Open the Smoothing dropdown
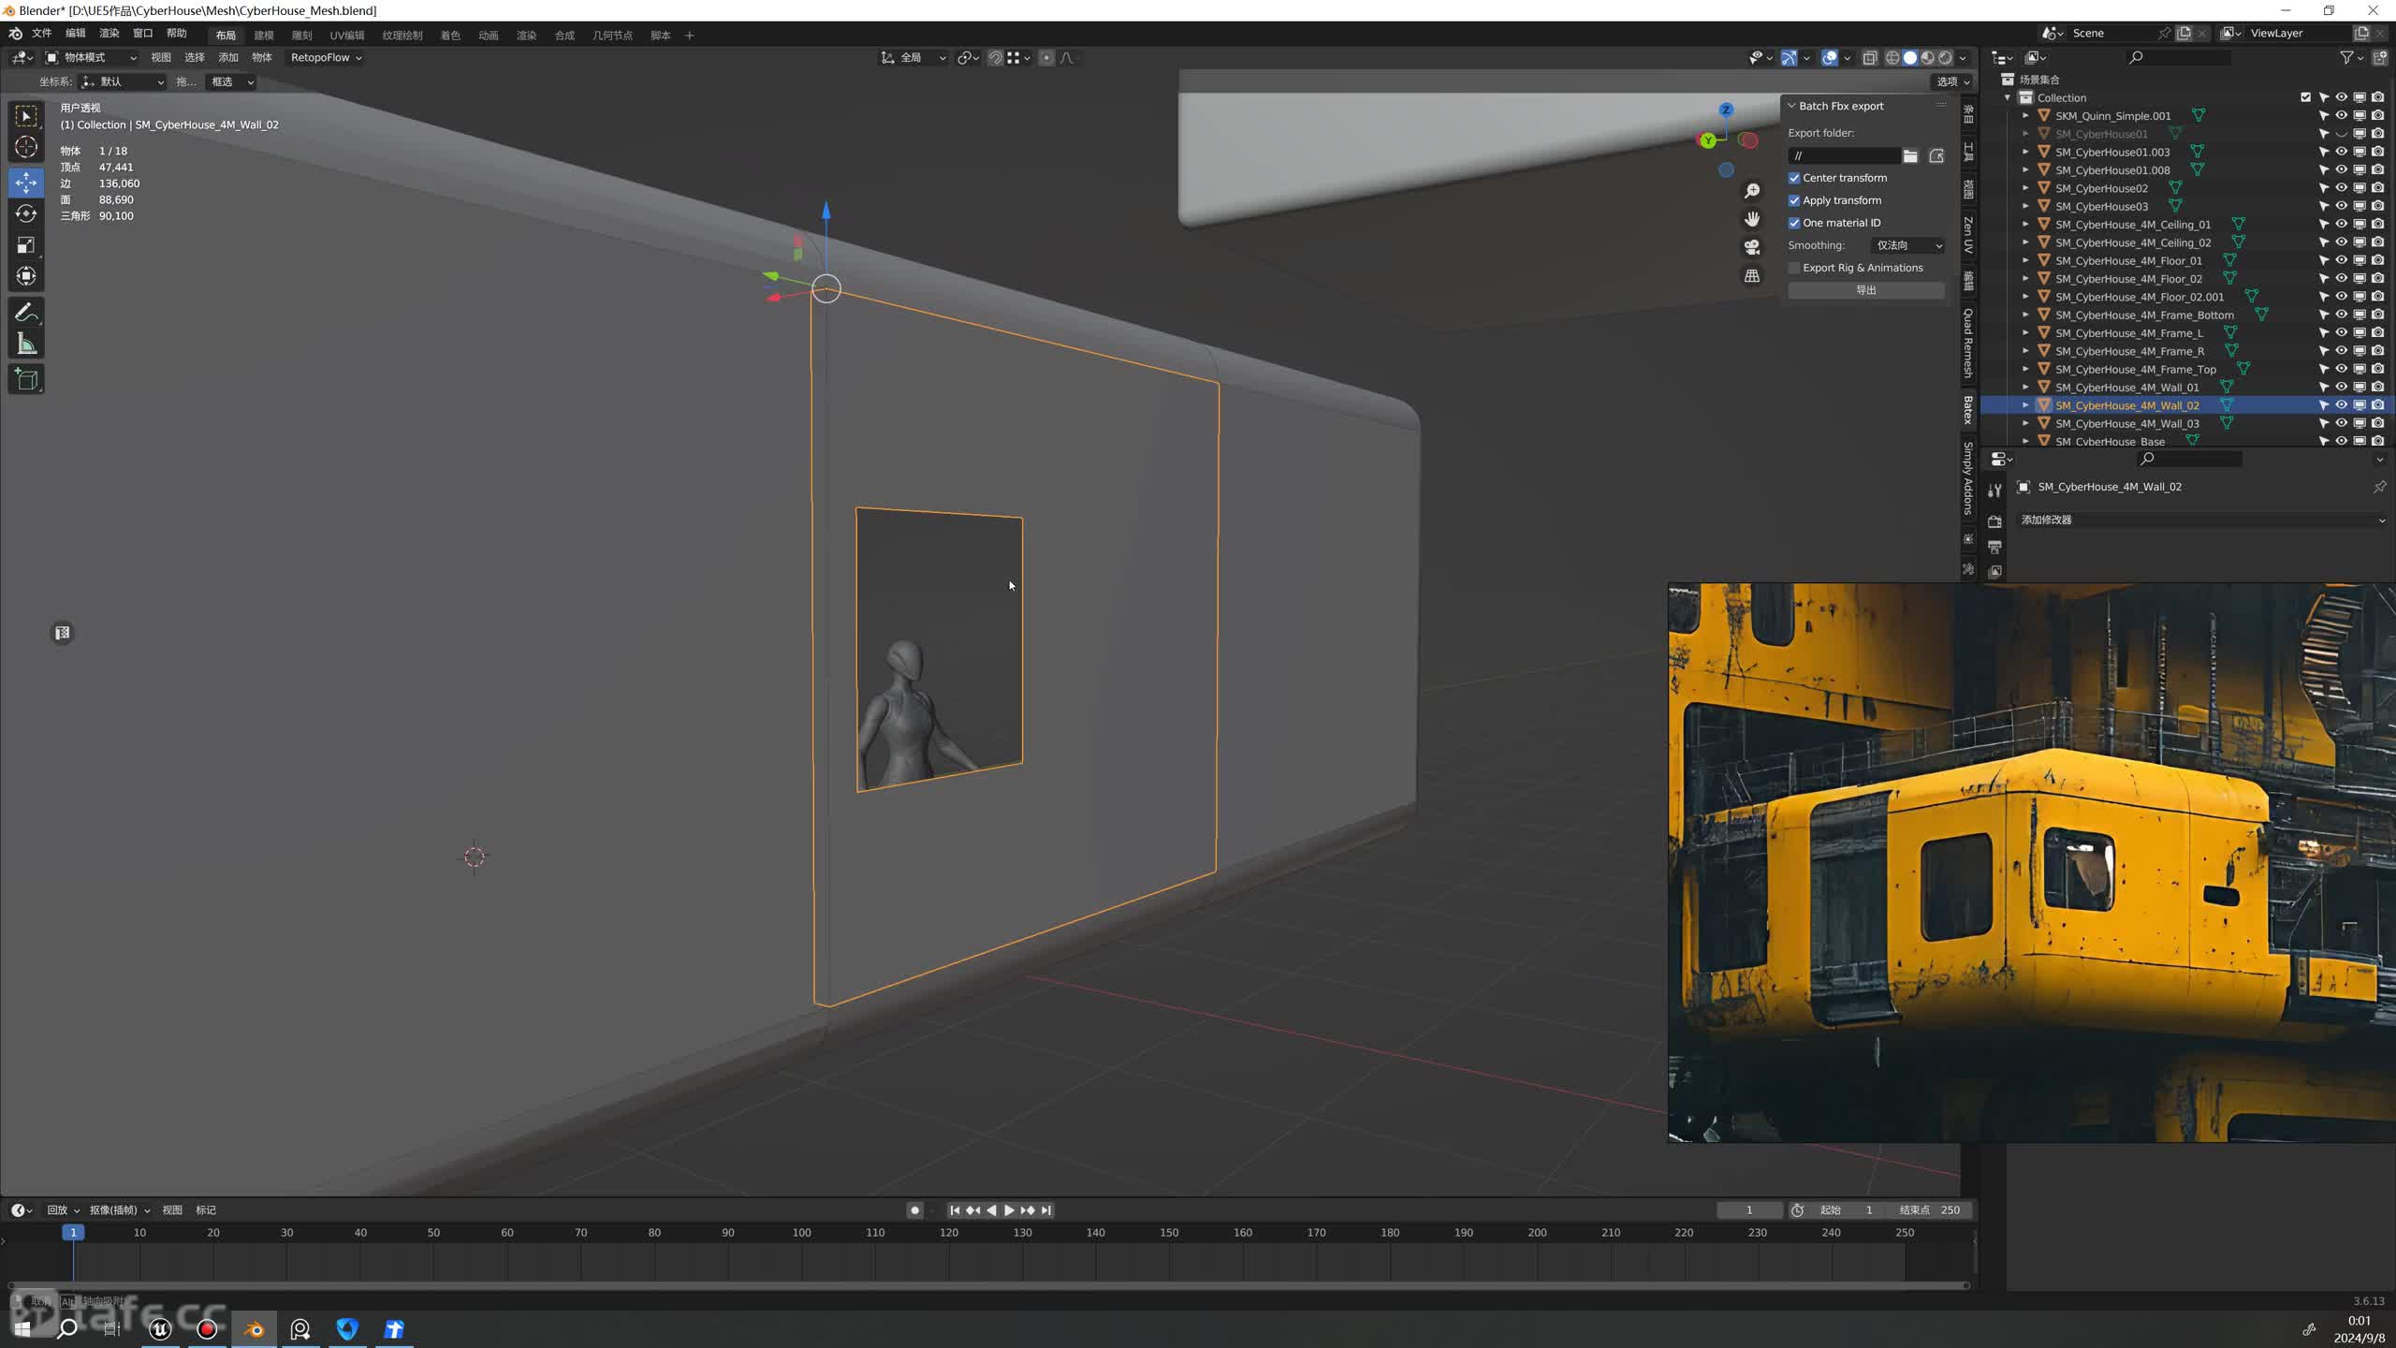The image size is (2396, 1348). (x=1908, y=245)
